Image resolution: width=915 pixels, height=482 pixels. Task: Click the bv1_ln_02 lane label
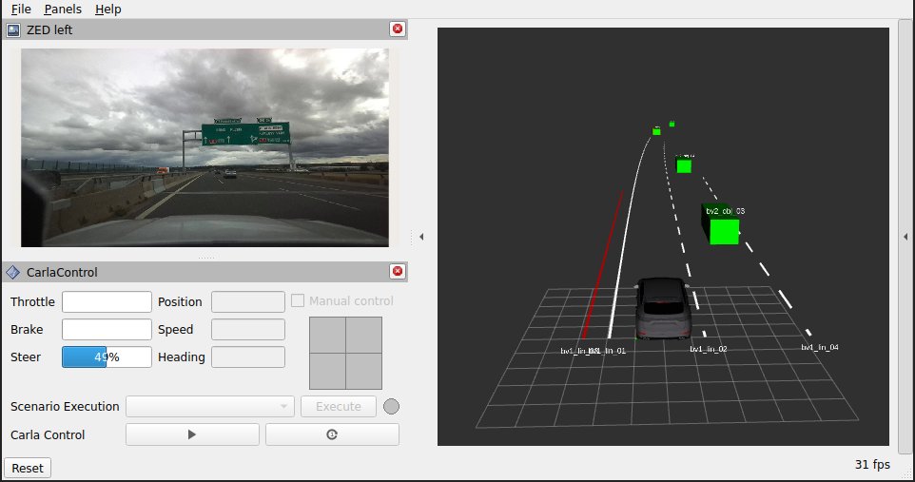(709, 349)
